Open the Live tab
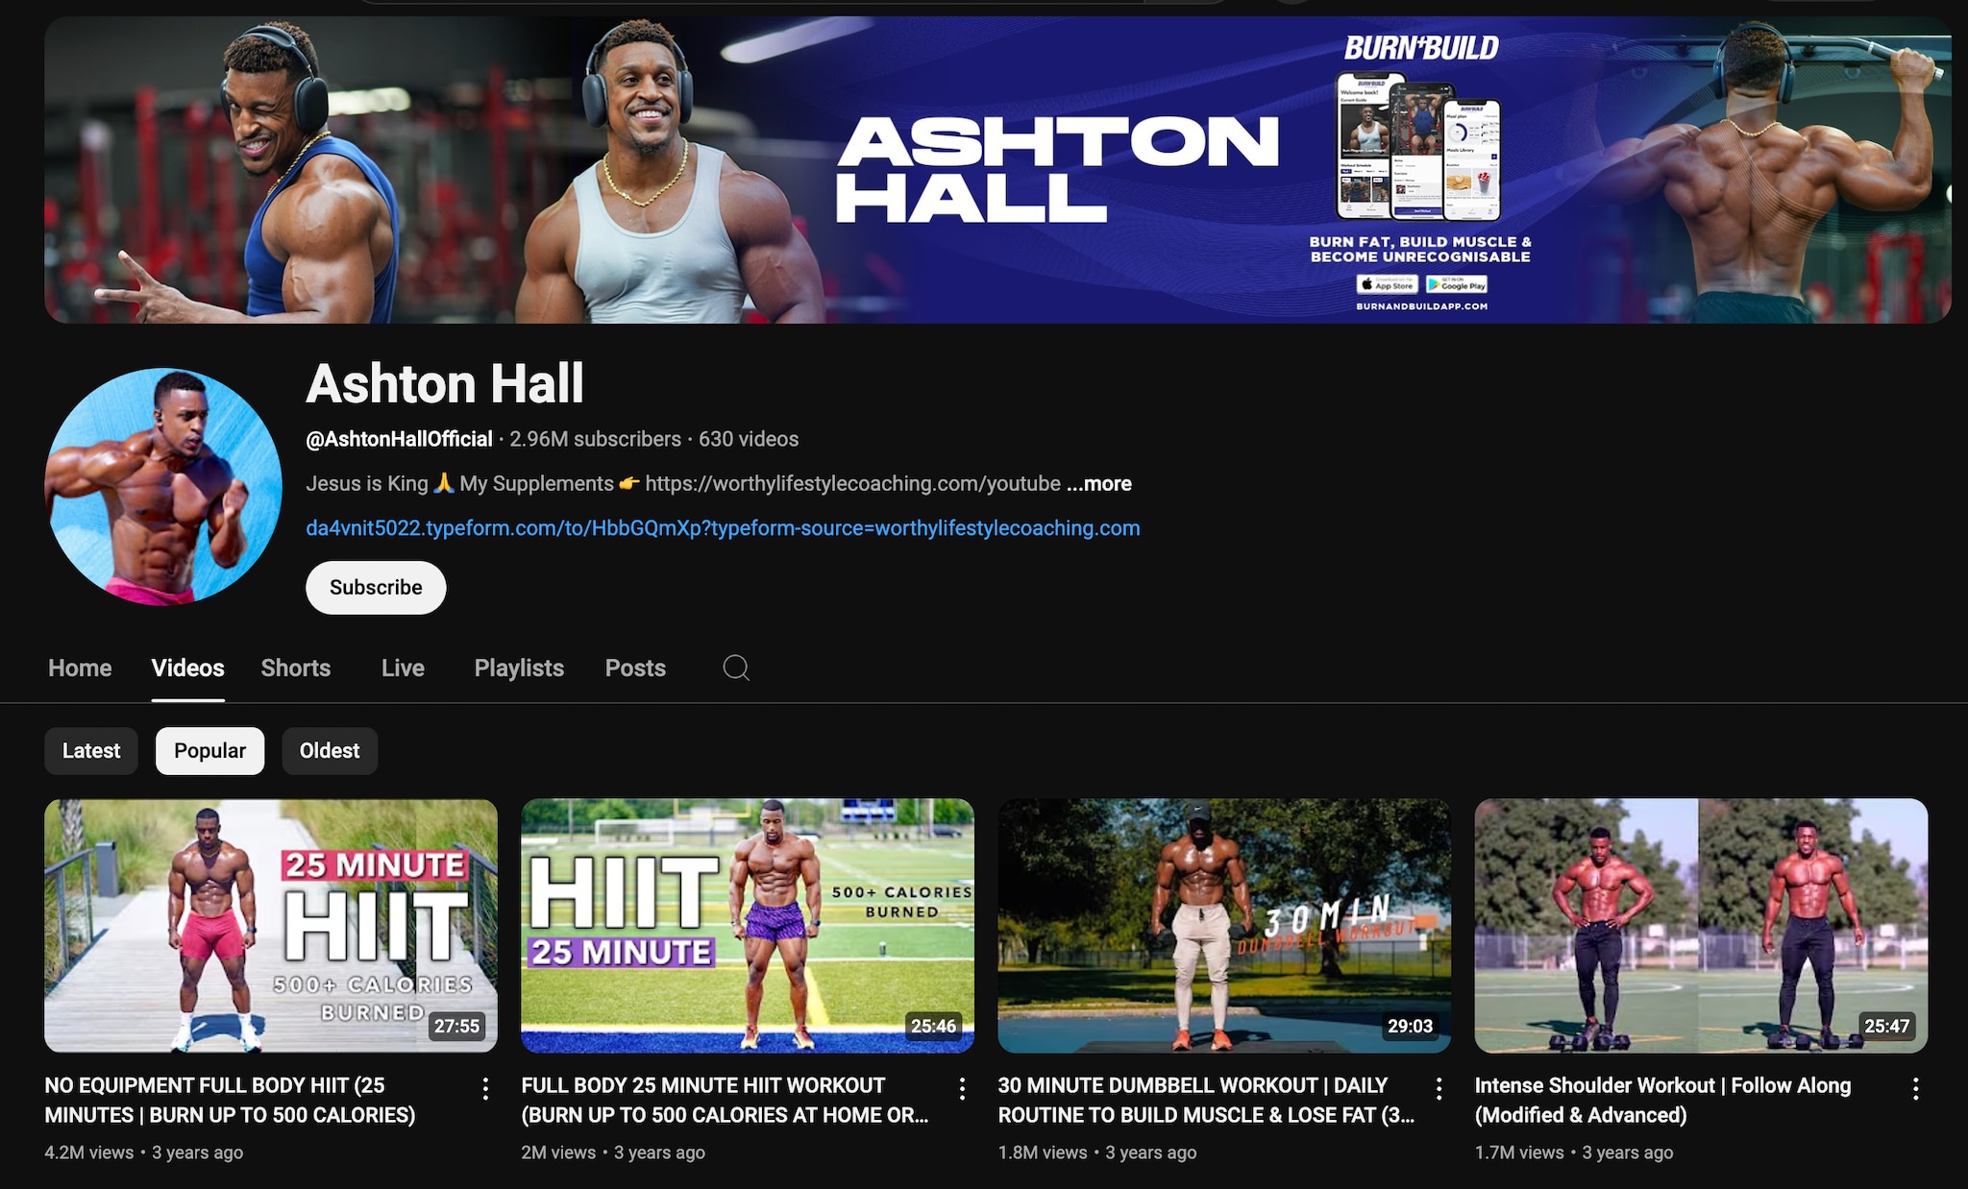 point(403,667)
